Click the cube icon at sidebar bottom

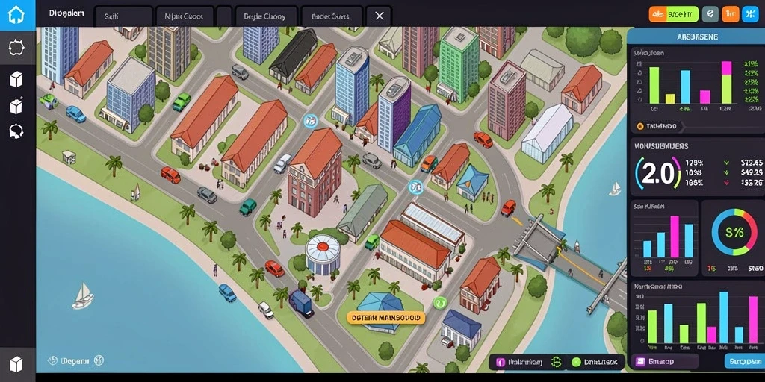coord(16,363)
